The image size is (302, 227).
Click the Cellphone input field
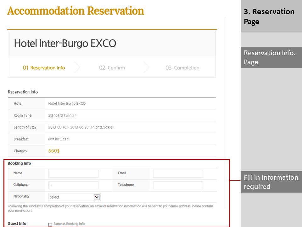click(73, 185)
